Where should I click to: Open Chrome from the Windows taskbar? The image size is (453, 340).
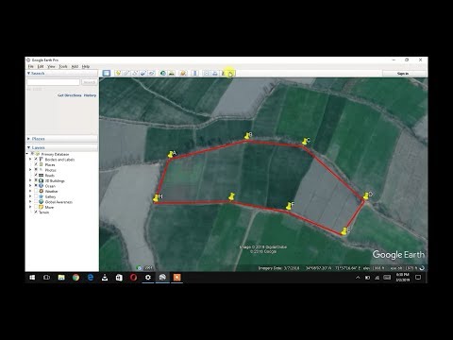pos(75,278)
